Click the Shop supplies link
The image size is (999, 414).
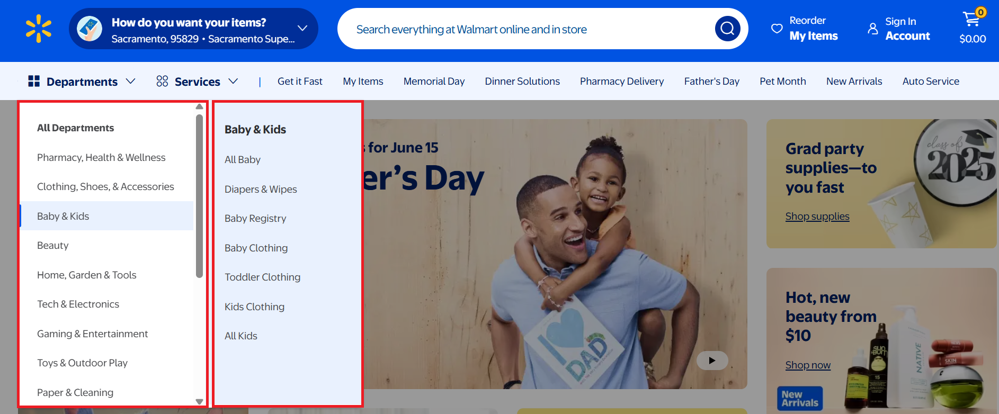[817, 217]
